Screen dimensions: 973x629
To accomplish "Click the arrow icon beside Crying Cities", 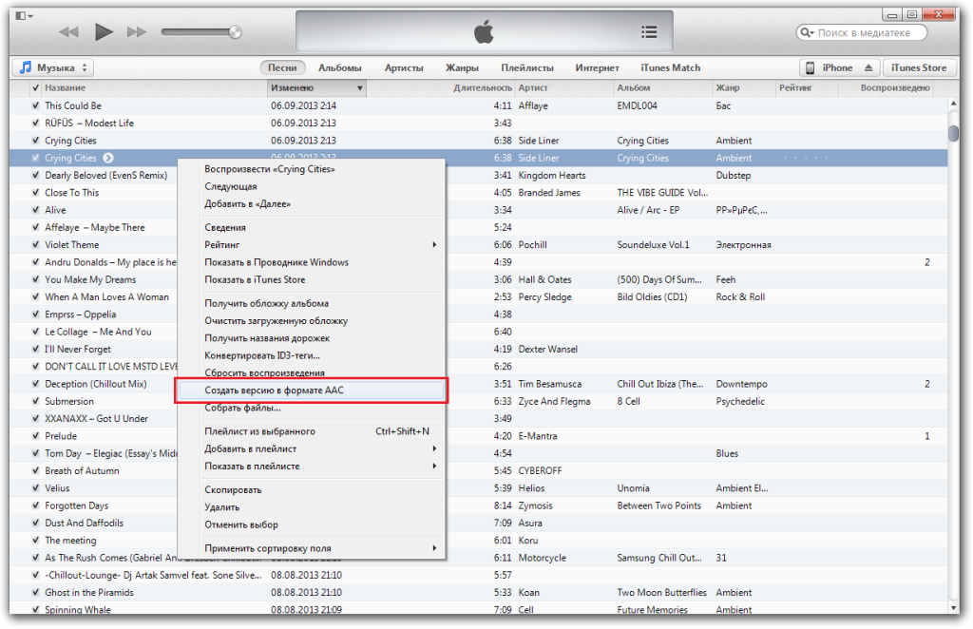I will pos(108,158).
